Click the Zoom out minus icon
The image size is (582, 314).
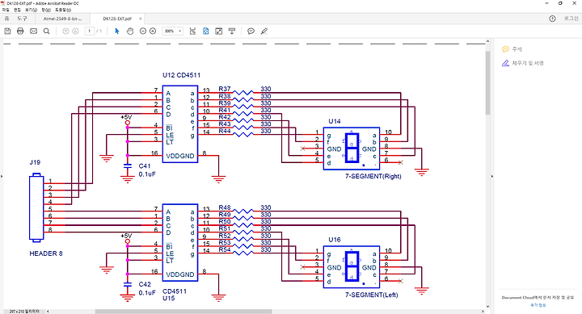point(143,31)
